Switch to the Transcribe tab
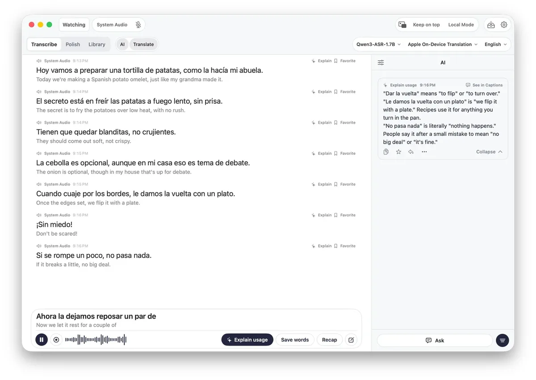 tap(44, 44)
